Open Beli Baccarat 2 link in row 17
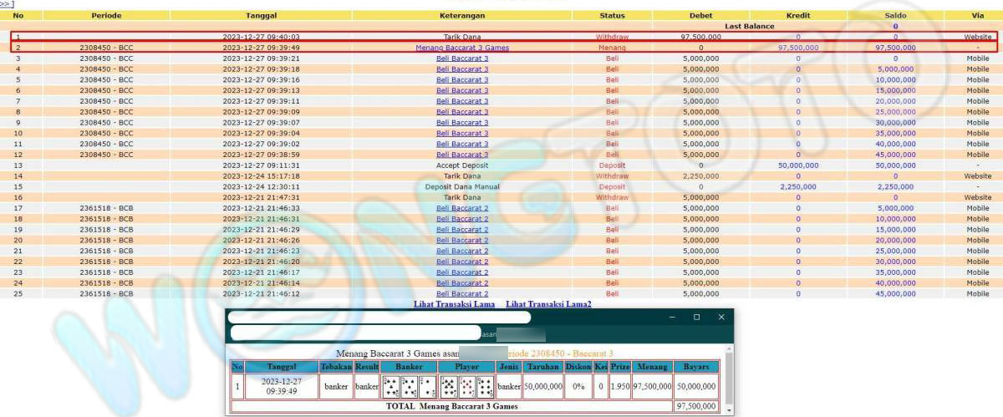 point(462,208)
